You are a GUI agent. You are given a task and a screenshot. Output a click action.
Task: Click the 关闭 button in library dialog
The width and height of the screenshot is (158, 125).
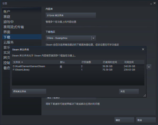pos(129,92)
